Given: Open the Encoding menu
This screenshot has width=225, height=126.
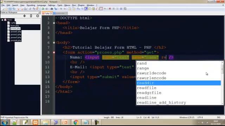Looking at the screenshot, I should (31, 5).
